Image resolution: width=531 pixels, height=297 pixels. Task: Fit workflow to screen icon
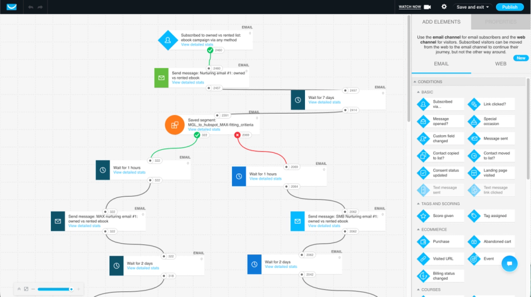[26, 289]
